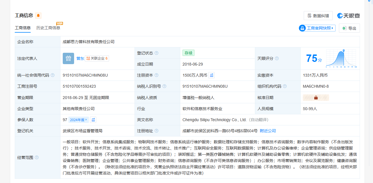The width and height of the screenshot is (373, 183).
Task: Expand the 2024年报 report selector
Action: coord(79,120)
